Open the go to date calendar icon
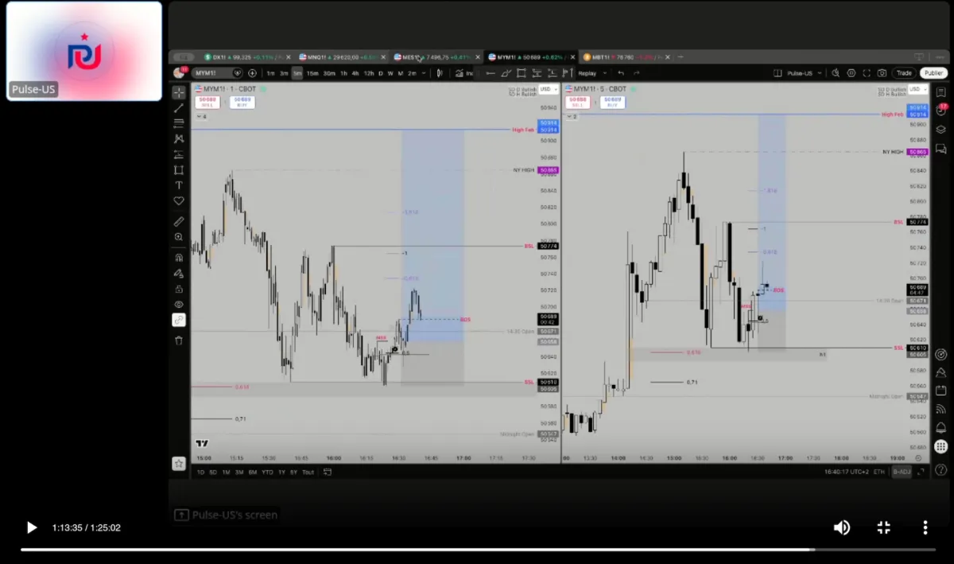The image size is (954, 564). tap(327, 472)
